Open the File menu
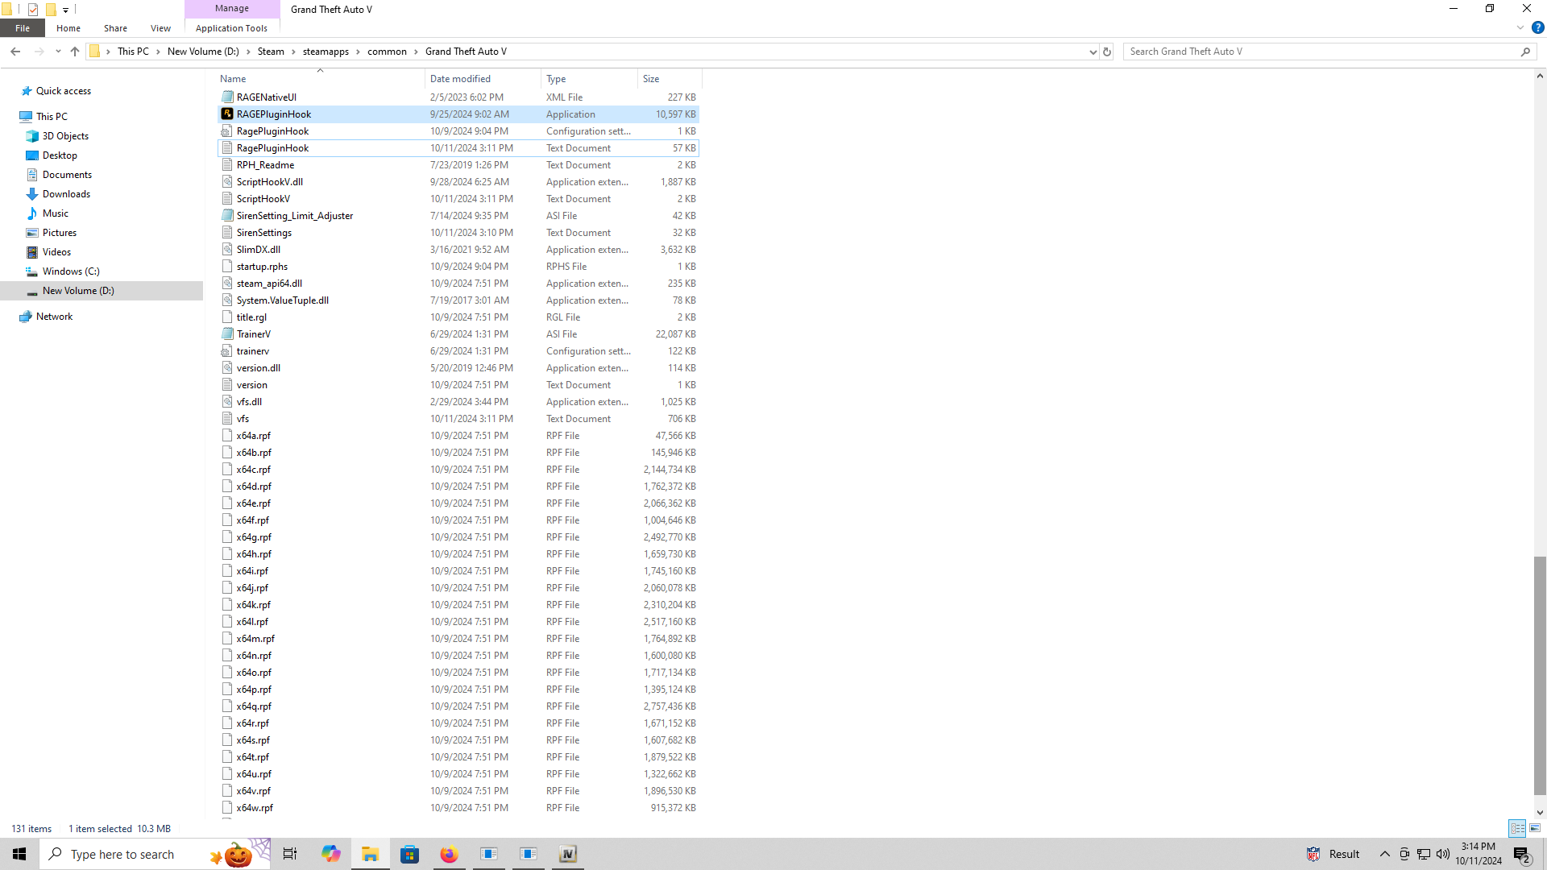Viewport: 1547px width, 870px height. (x=23, y=28)
